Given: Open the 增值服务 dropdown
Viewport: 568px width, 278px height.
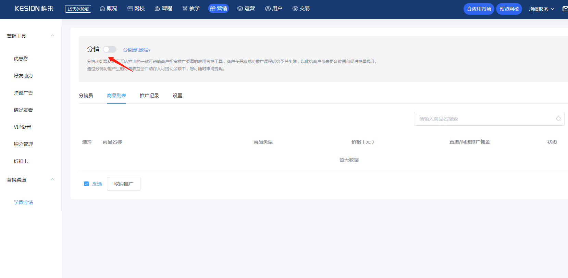Looking at the screenshot, I should [x=542, y=9].
